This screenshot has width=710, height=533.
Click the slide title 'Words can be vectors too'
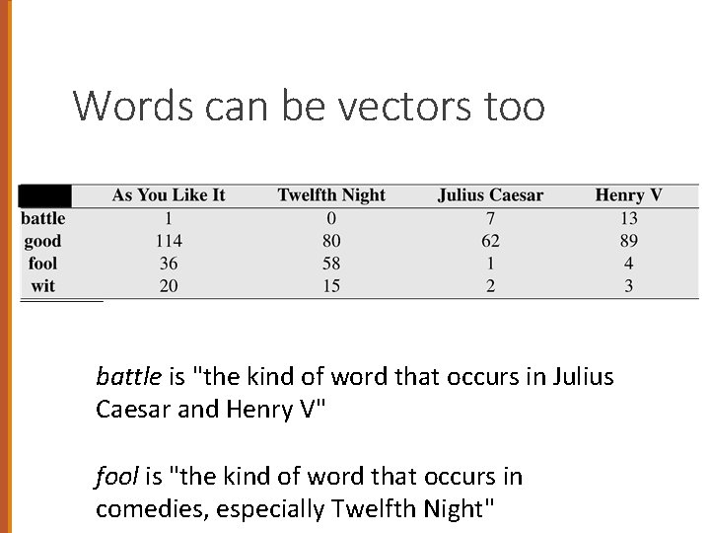tap(308, 106)
